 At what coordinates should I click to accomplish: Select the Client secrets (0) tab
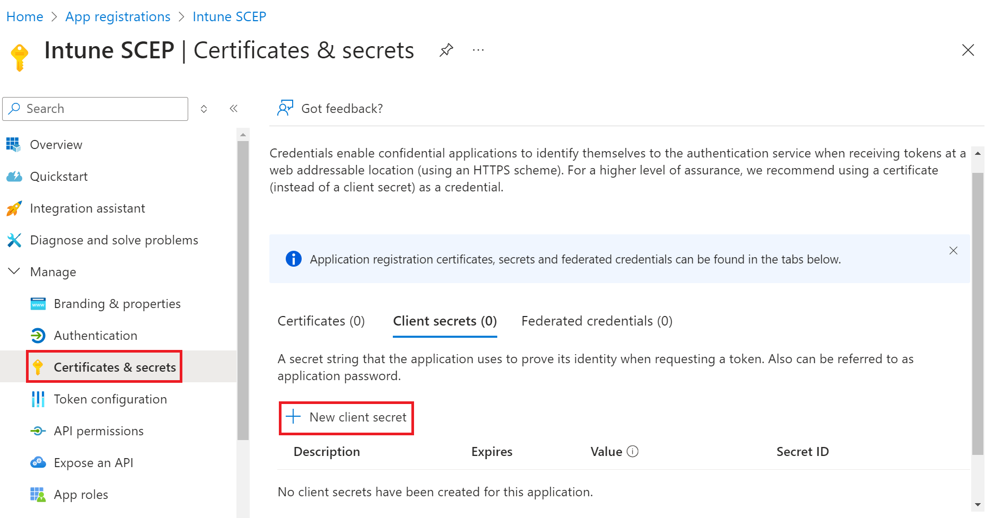444,321
